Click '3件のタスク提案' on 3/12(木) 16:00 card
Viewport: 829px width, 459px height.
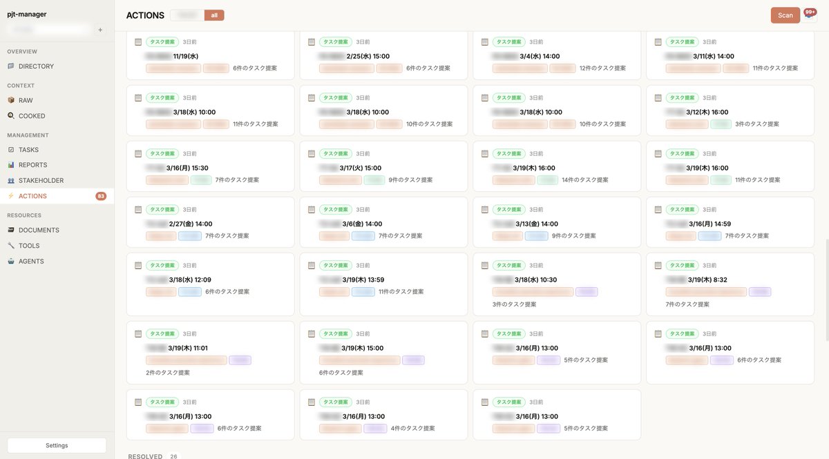point(757,124)
